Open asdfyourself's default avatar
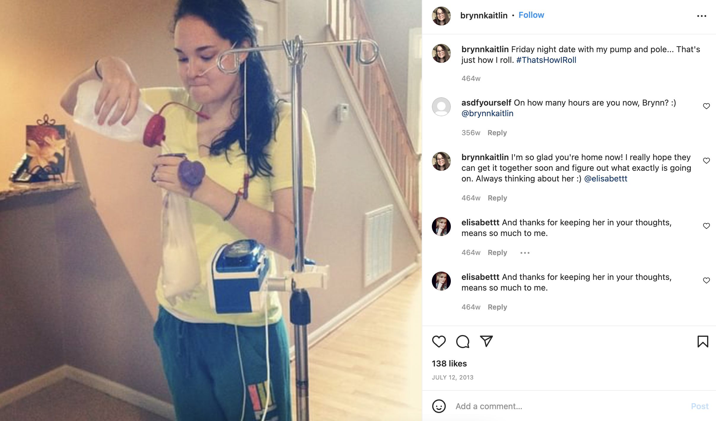 coord(441,107)
